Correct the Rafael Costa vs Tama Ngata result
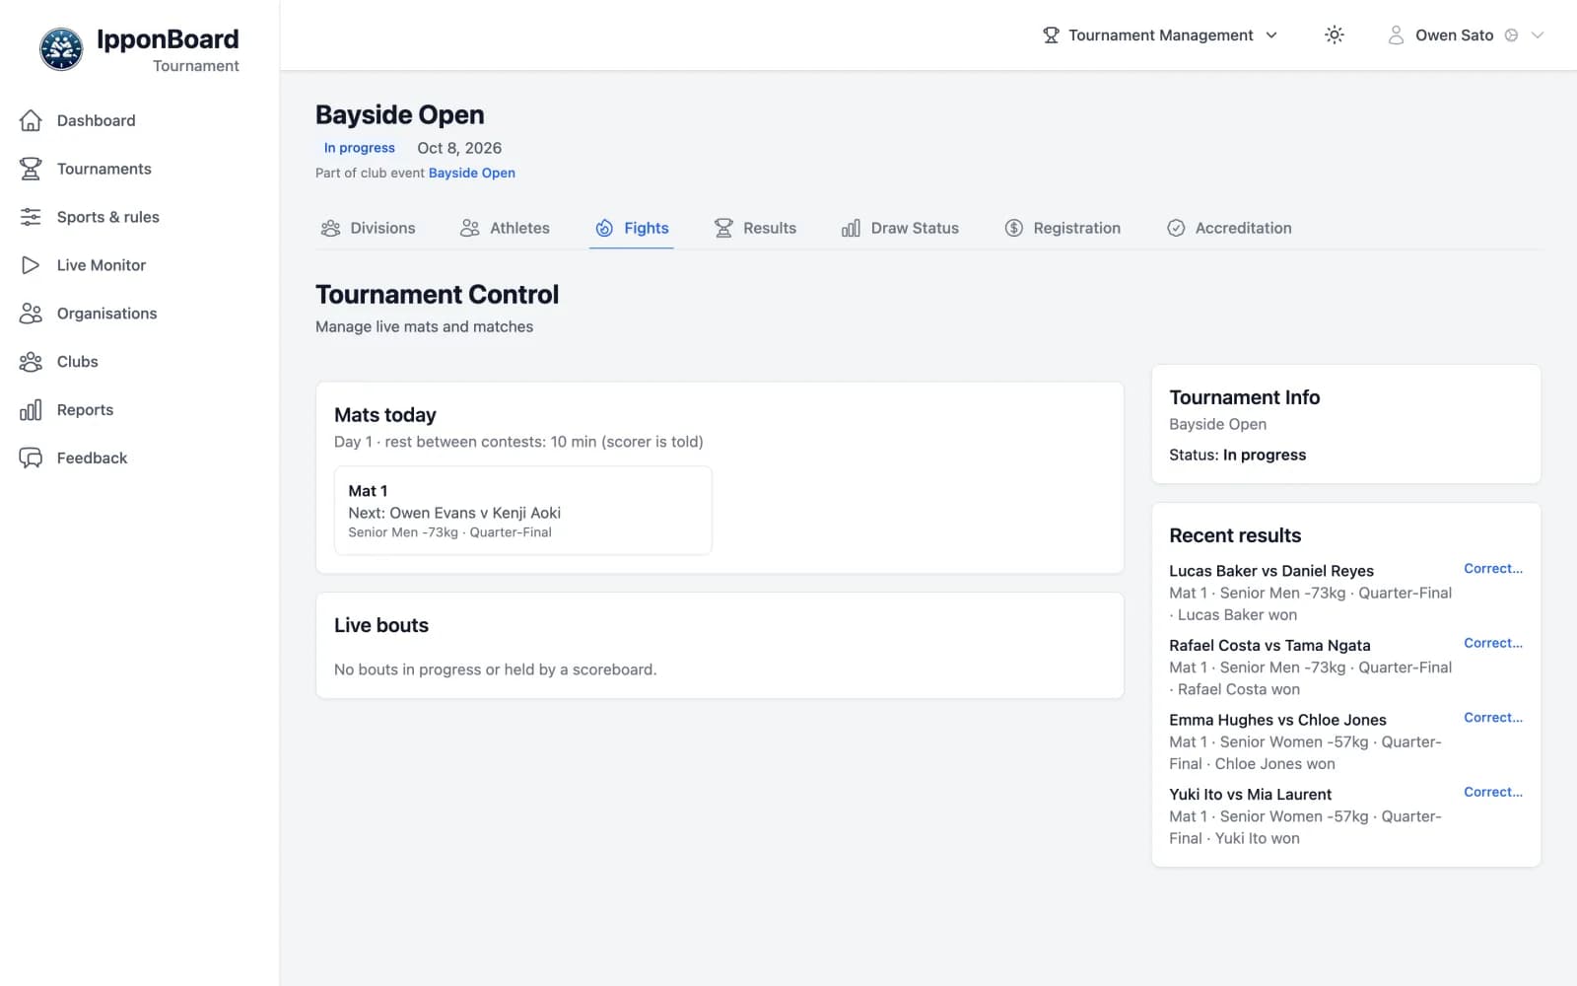1577x986 pixels. pyautogui.click(x=1492, y=643)
